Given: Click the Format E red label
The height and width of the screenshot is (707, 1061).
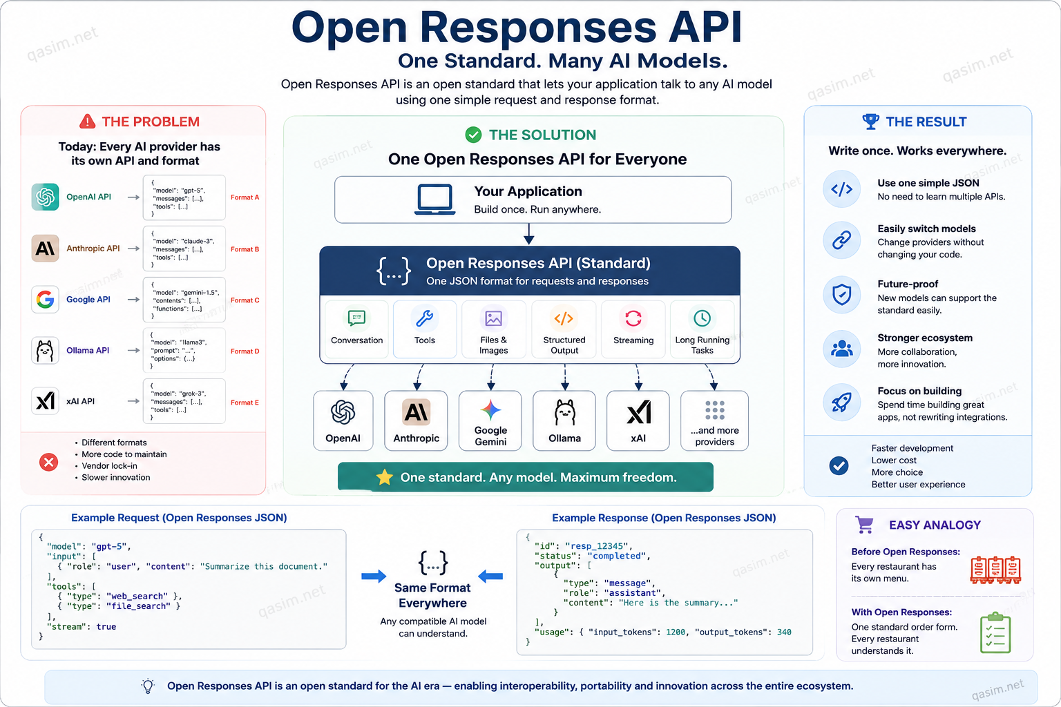Looking at the screenshot, I should pyautogui.click(x=245, y=403).
